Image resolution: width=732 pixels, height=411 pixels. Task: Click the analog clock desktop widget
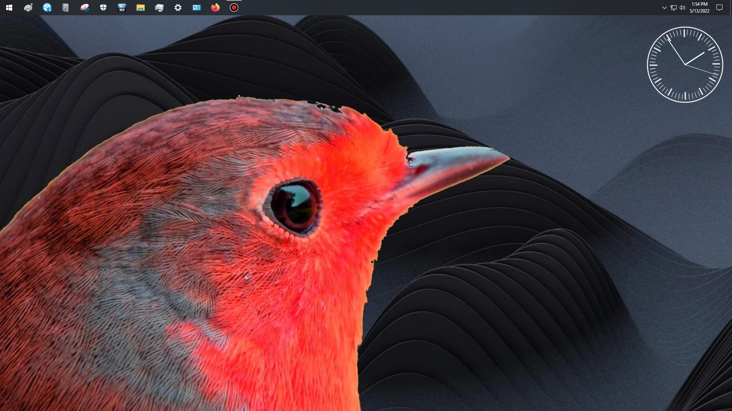(685, 65)
